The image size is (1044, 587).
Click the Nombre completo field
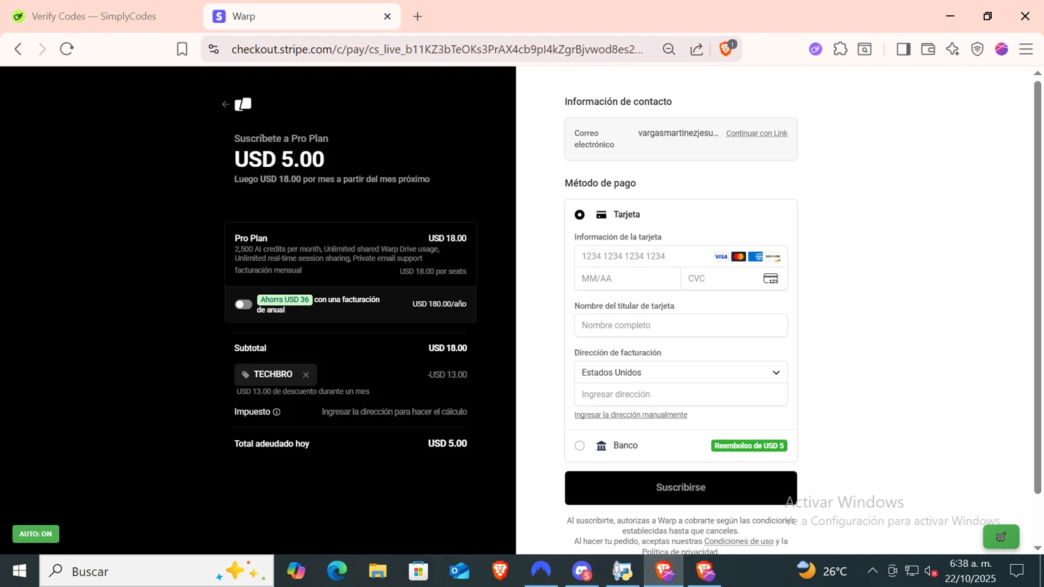click(x=681, y=325)
